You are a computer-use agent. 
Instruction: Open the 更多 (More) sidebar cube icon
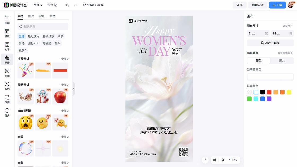click(7, 112)
